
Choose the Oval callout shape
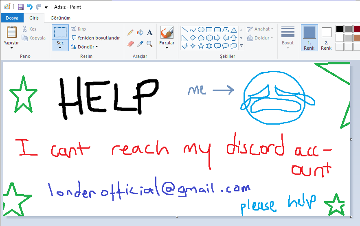[x=226, y=46]
